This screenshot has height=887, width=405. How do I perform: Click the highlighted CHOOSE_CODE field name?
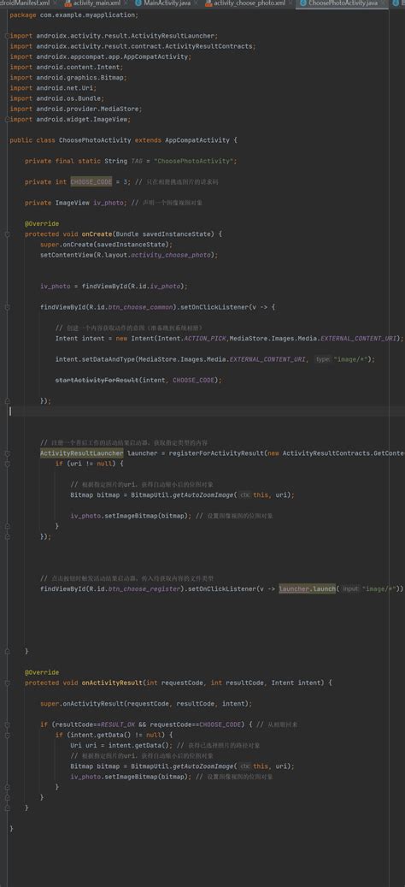point(91,181)
